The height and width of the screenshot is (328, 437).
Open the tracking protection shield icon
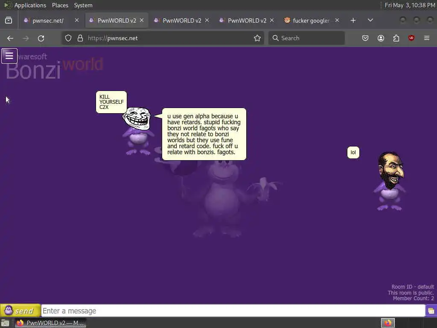click(68, 38)
